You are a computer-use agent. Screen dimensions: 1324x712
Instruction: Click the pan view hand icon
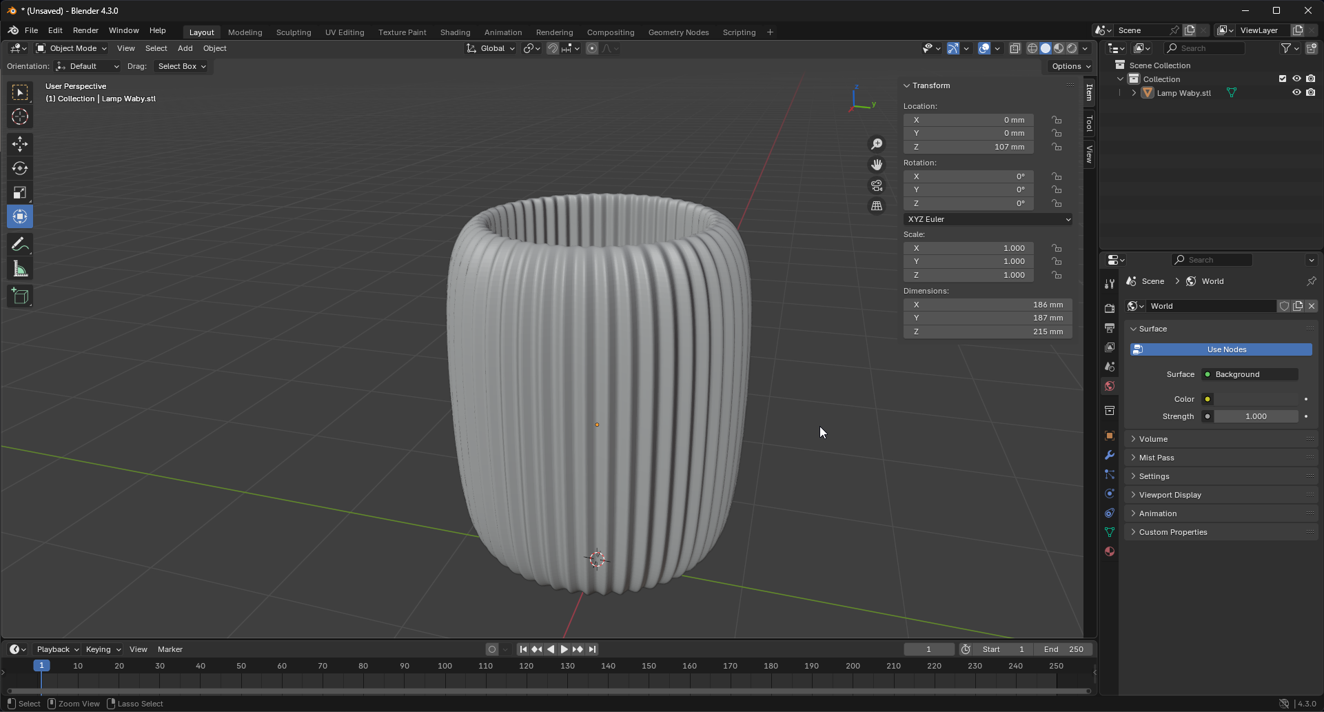[877, 165]
